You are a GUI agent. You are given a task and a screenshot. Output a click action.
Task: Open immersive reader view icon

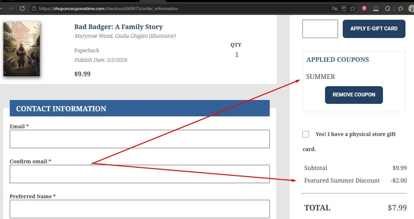click(x=344, y=9)
